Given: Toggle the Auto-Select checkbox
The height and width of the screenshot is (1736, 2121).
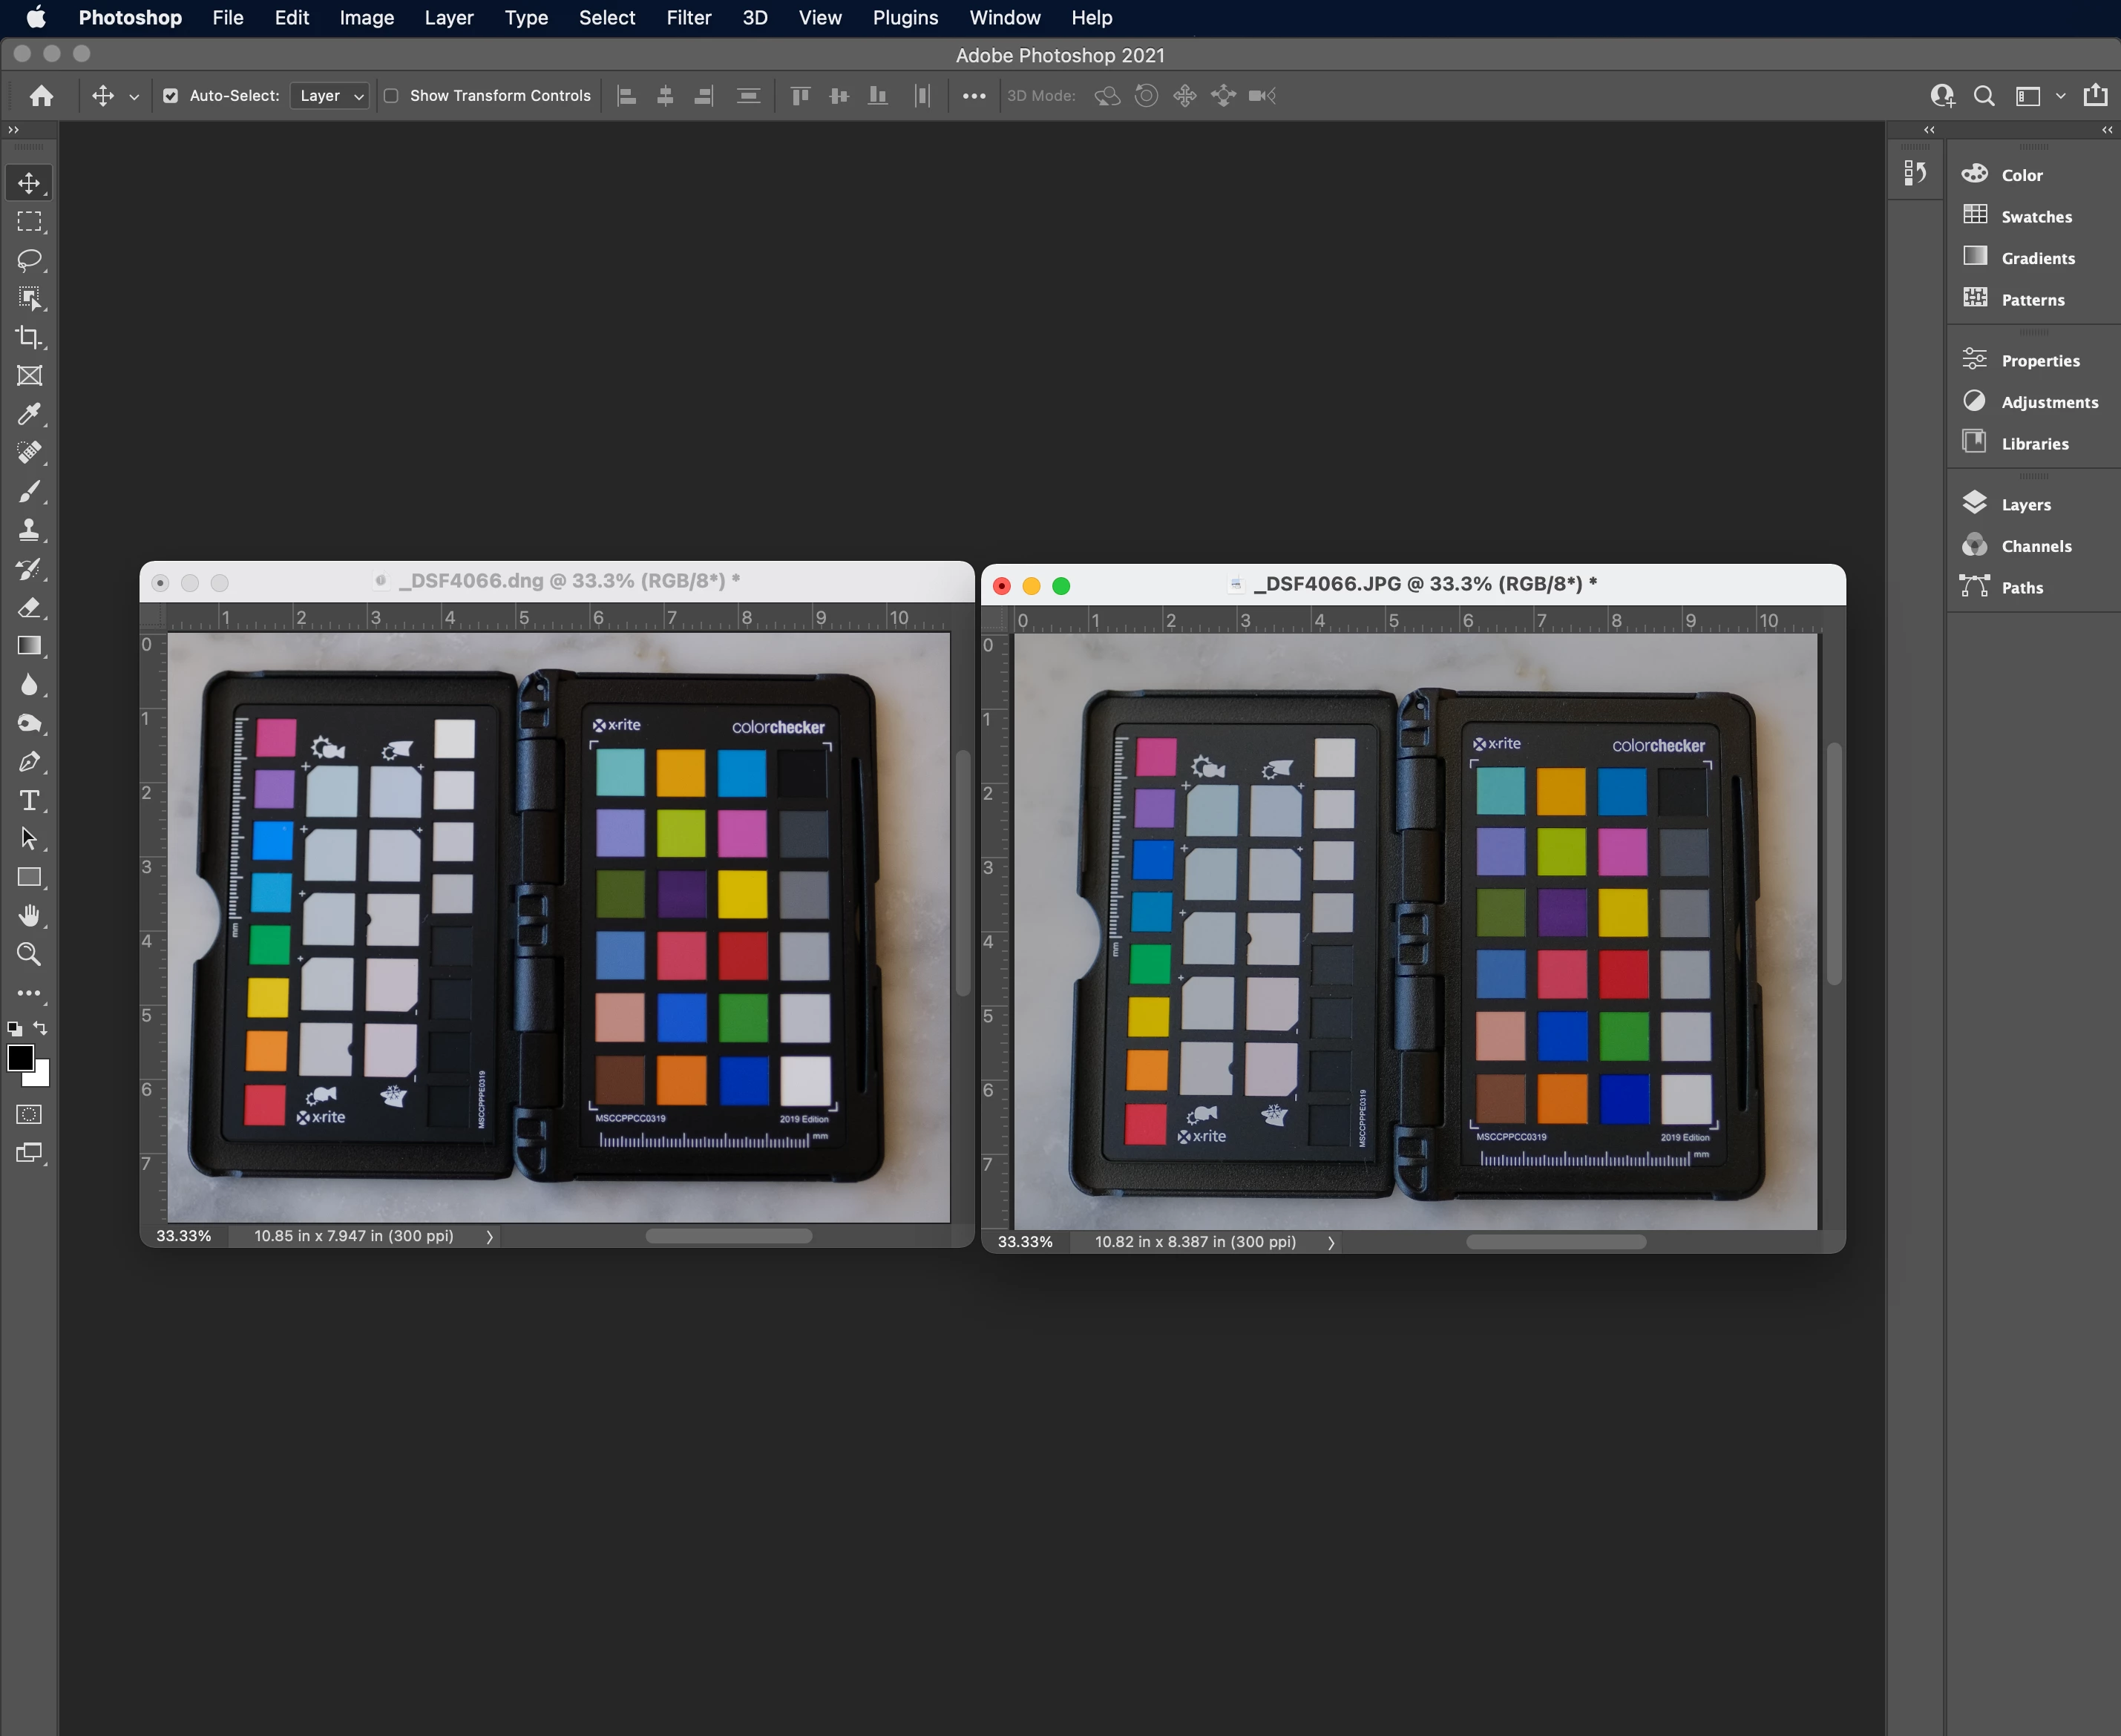Looking at the screenshot, I should pos(171,96).
